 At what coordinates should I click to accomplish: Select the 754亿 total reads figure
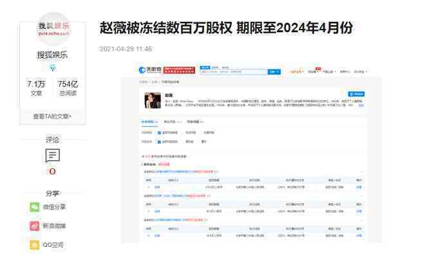click(x=68, y=84)
